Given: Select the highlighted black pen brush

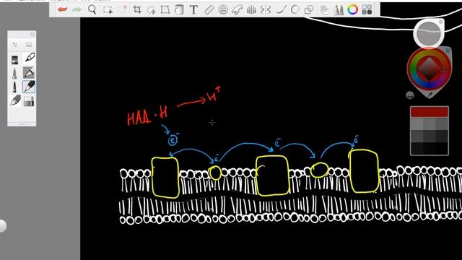Looking at the screenshot, I should (x=29, y=87).
